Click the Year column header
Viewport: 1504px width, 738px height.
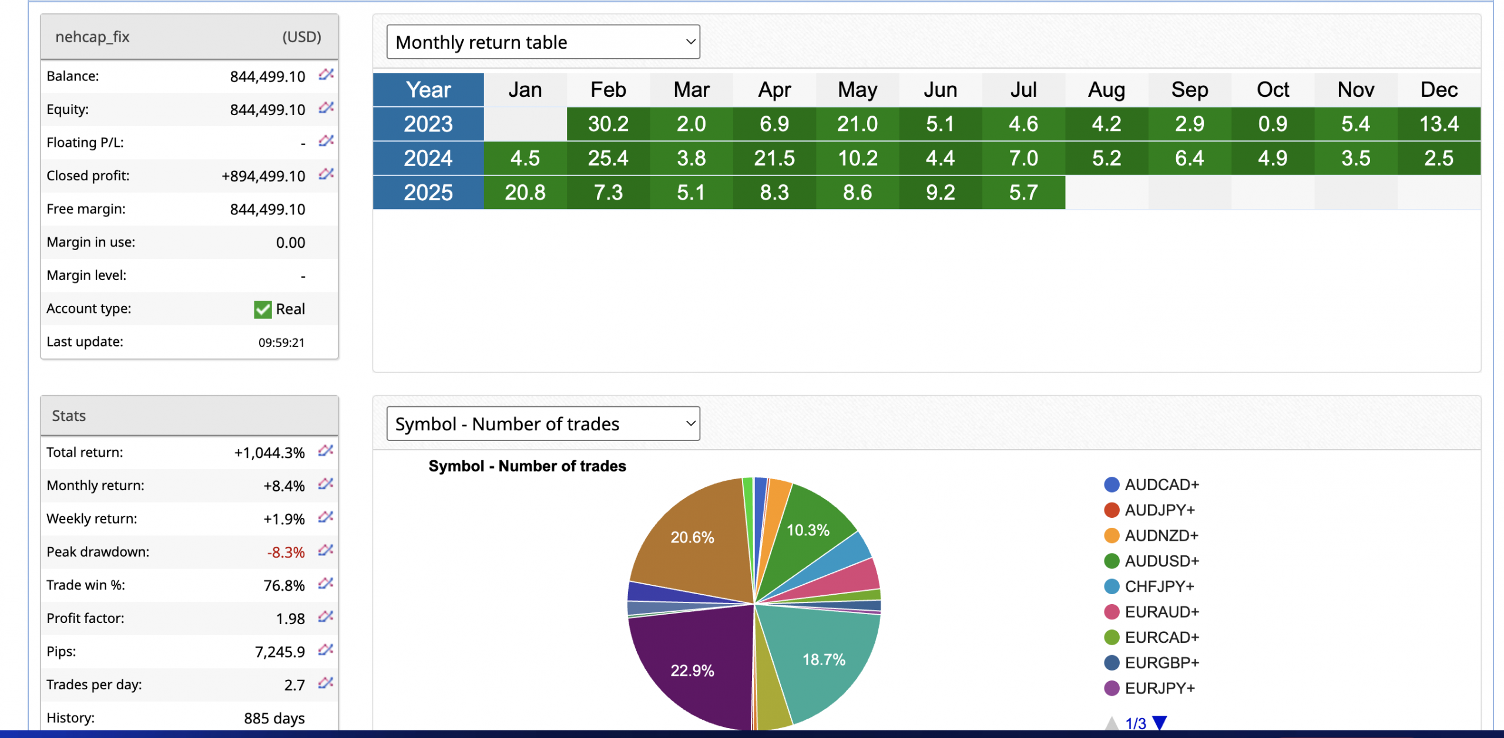point(428,90)
